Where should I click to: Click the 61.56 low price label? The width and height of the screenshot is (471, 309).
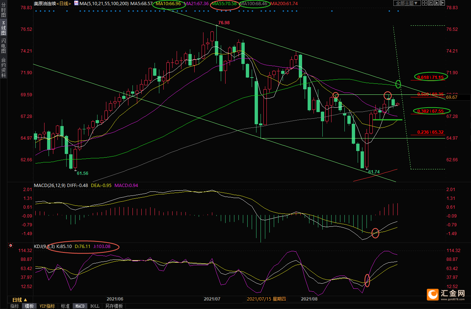point(82,173)
